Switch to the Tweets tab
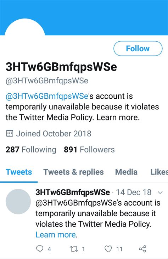This screenshot has height=259, width=168. [x=19, y=172]
